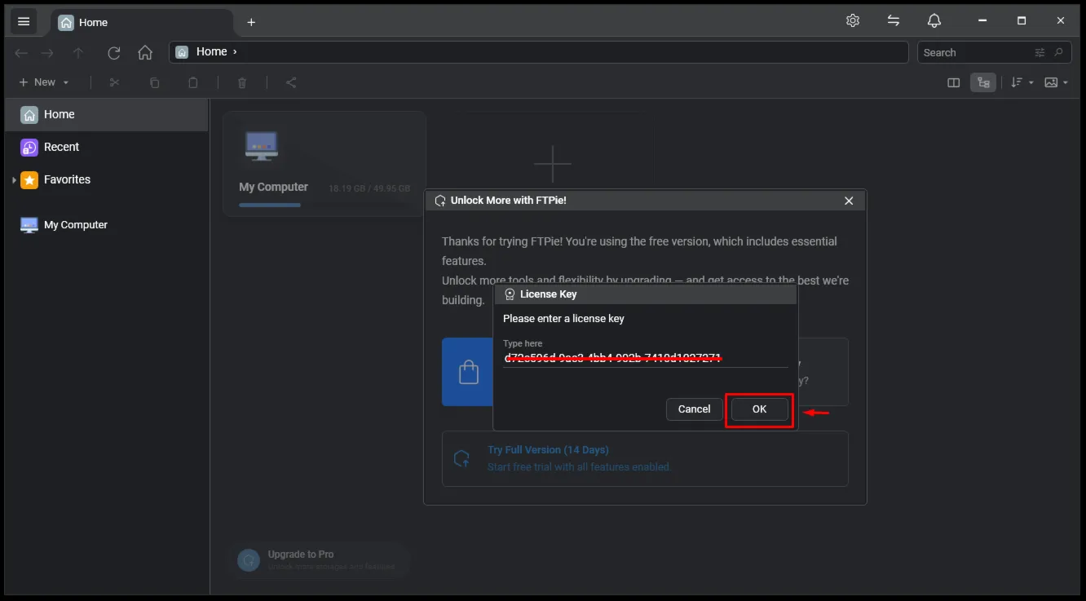Close the Unlock More with FTPie dialog
This screenshot has width=1086, height=601.
coord(849,201)
